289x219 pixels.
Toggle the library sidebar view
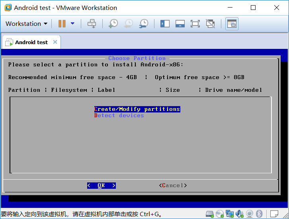click(x=165, y=24)
